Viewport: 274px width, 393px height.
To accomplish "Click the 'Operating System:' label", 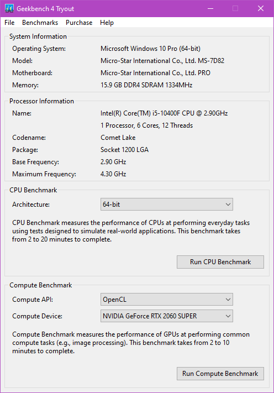I will point(39,49).
